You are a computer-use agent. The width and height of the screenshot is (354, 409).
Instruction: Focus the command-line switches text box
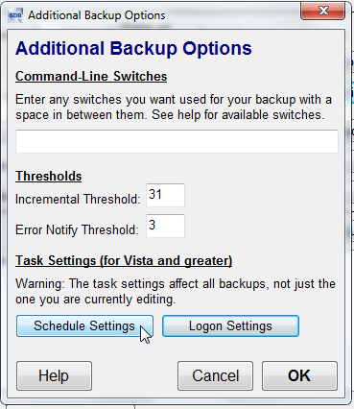click(x=177, y=141)
